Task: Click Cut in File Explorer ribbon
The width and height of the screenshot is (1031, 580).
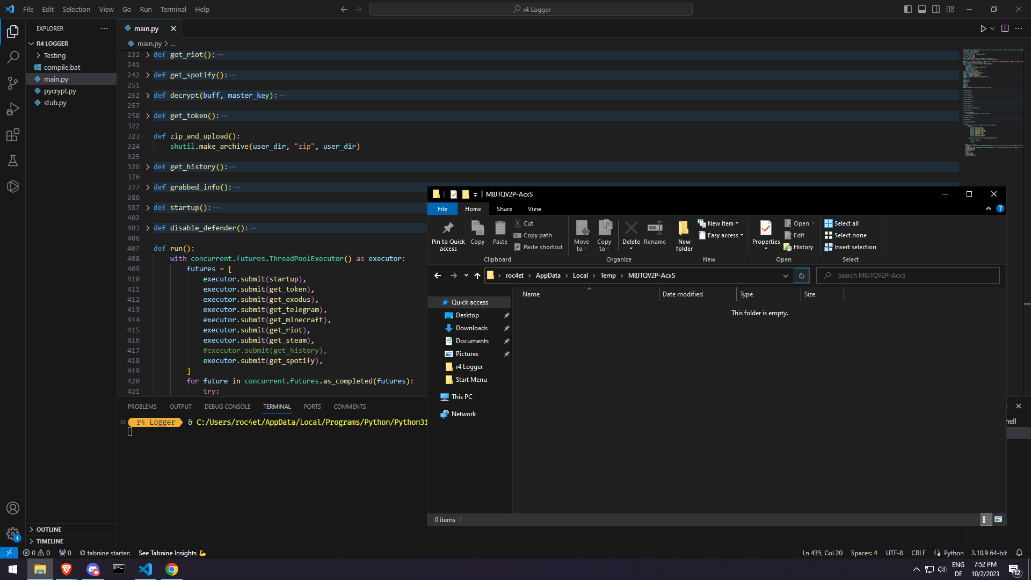Action: coord(524,223)
